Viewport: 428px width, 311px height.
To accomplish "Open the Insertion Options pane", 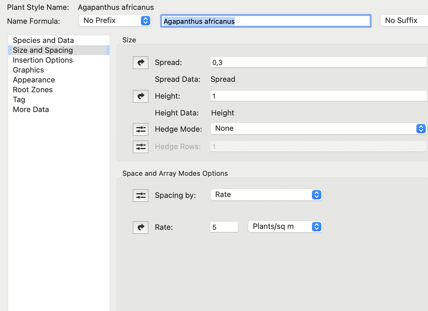I will click(x=43, y=60).
